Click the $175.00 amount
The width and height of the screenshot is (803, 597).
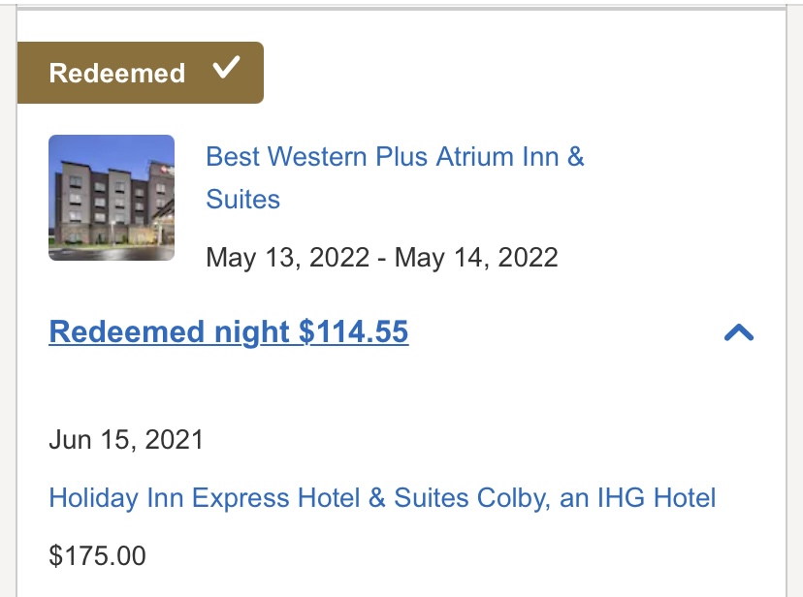(x=97, y=556)
